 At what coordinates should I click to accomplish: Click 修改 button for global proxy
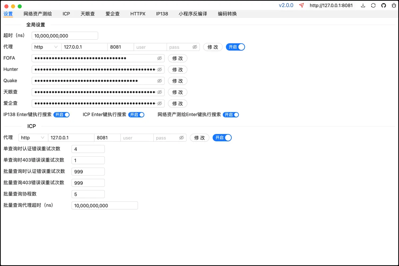coord(213,47)
